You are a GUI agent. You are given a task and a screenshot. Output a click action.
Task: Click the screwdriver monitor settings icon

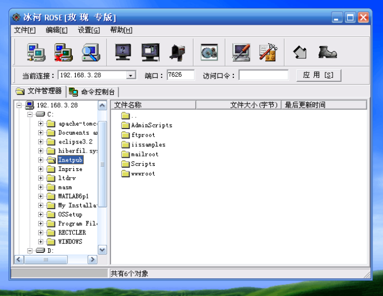[241, 52]
